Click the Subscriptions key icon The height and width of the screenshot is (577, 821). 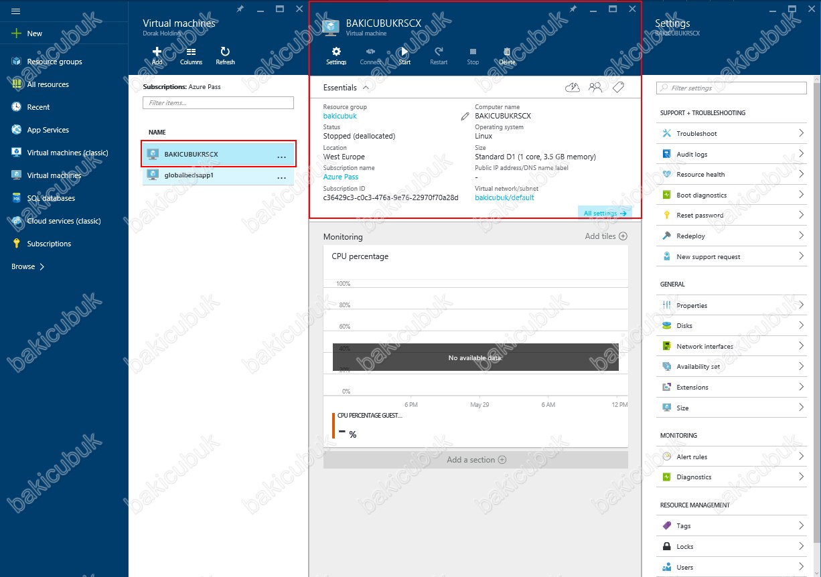click(x=16, y=244)
